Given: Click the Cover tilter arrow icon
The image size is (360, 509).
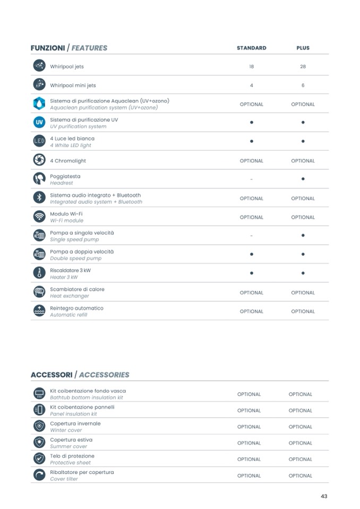Looking at the screenshot, I should tap(39, 475).
